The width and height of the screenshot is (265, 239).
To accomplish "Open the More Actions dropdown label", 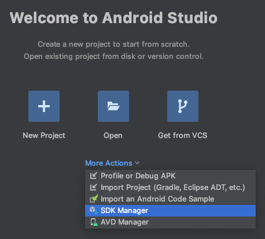I will point(109,163).
